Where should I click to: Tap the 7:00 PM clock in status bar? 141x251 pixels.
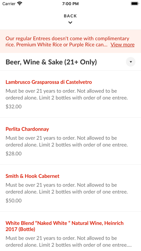click(70, 4)
